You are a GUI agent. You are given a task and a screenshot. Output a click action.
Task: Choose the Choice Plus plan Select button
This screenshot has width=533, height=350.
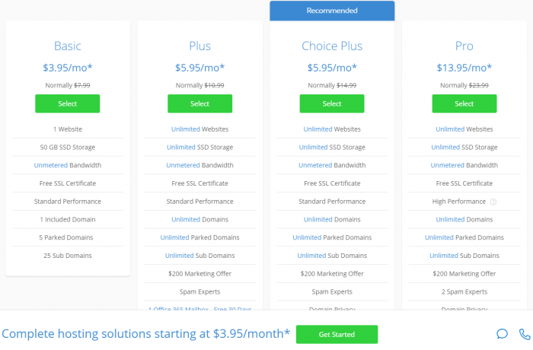332,103
